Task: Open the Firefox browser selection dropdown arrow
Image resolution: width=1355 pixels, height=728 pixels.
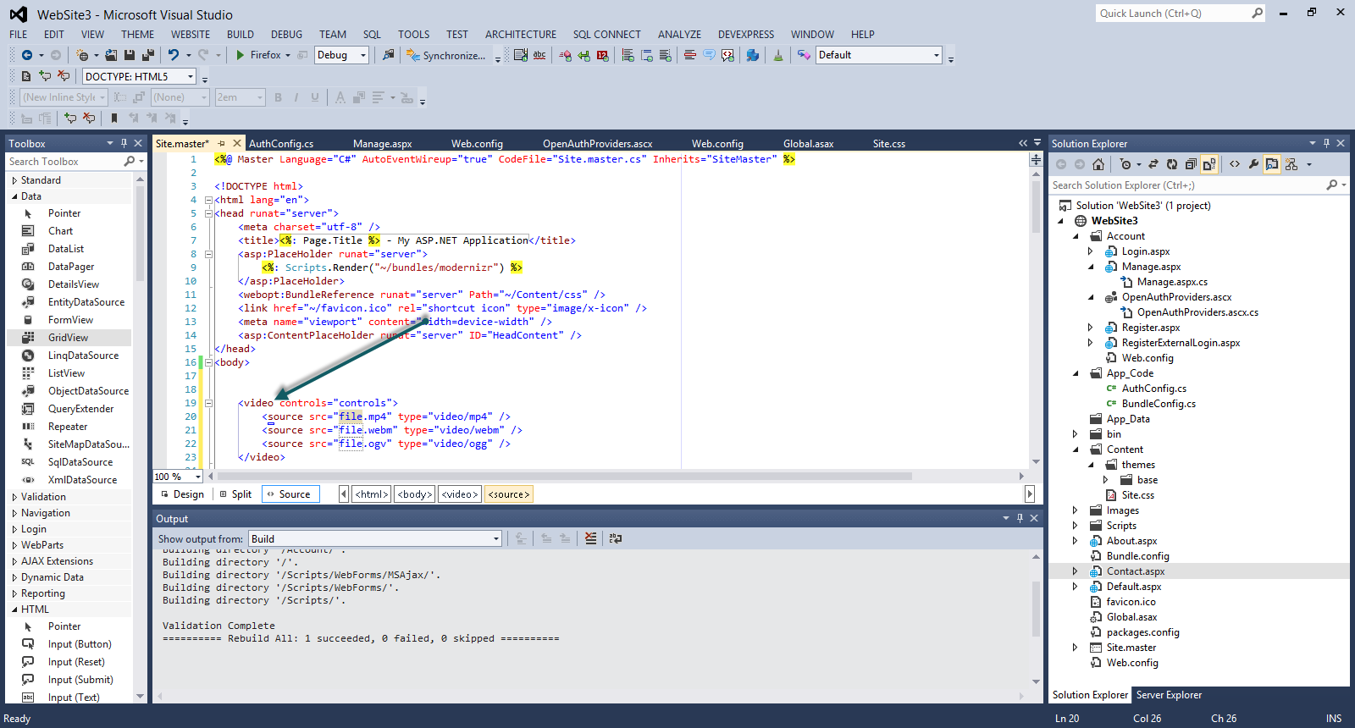Action: click(288, 55)
